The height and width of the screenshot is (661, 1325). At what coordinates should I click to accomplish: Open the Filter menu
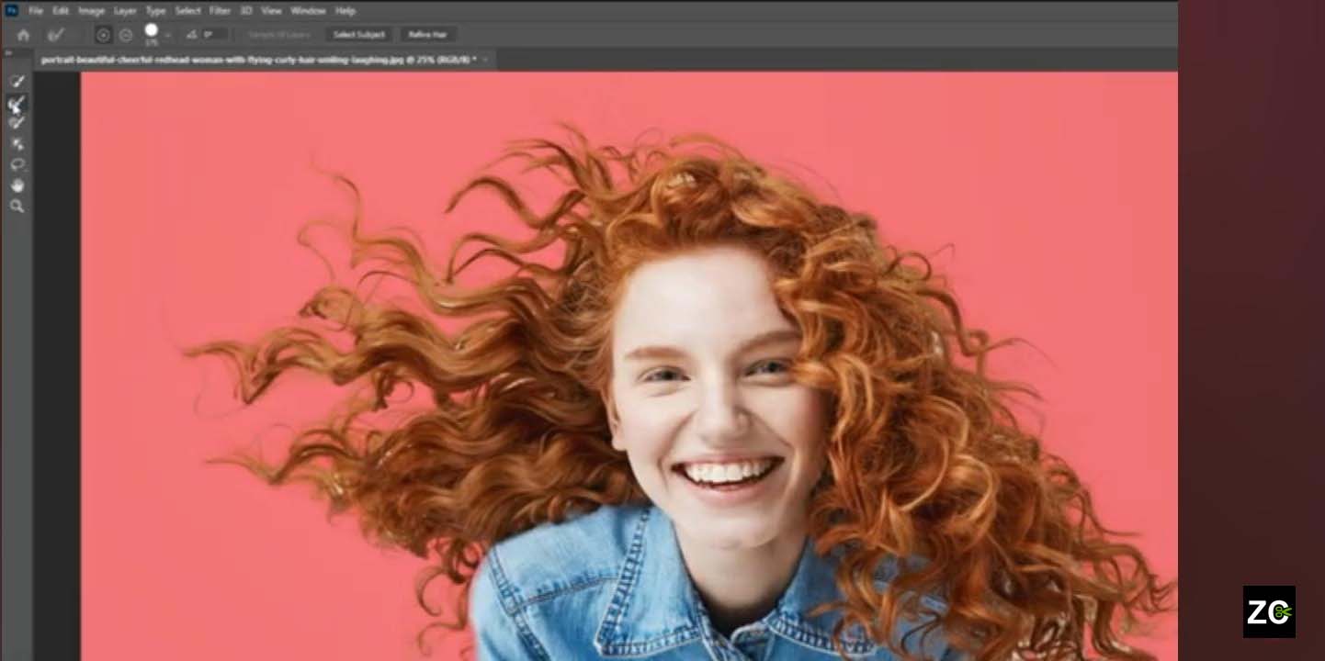click(x=220, y=11)
